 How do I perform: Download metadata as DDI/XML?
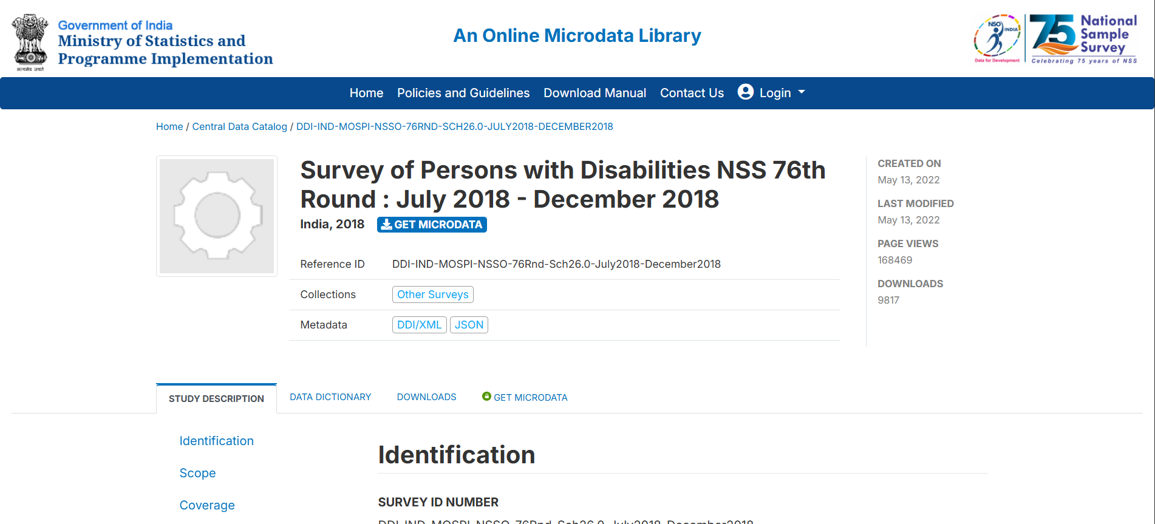click(x=419, y=325)
